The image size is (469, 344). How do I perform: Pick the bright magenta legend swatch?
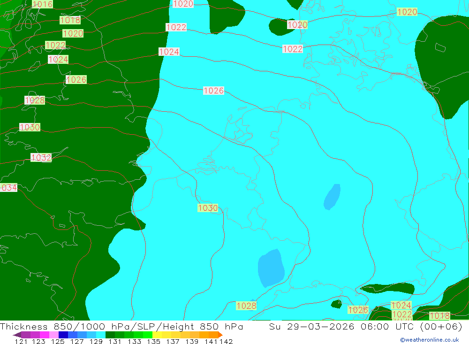[45, 335]
